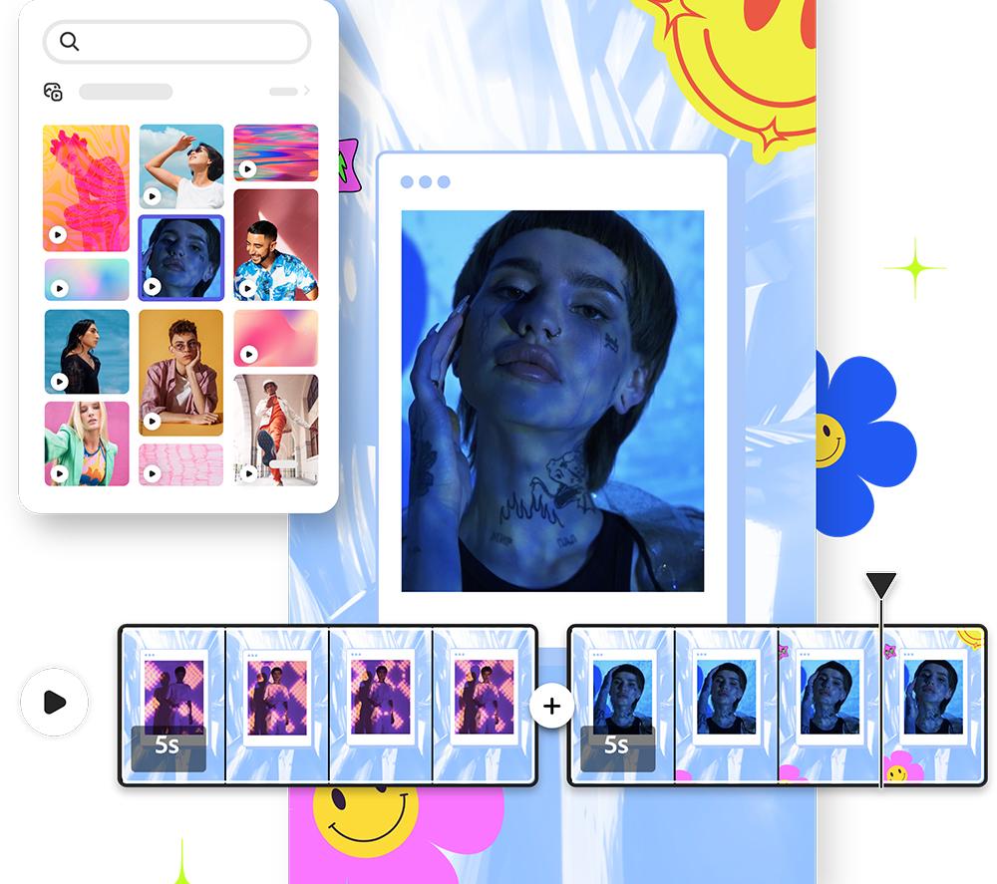Select the woman in black by ocean clip
This screenshot has width=997, height=884.
click(87, 352)
